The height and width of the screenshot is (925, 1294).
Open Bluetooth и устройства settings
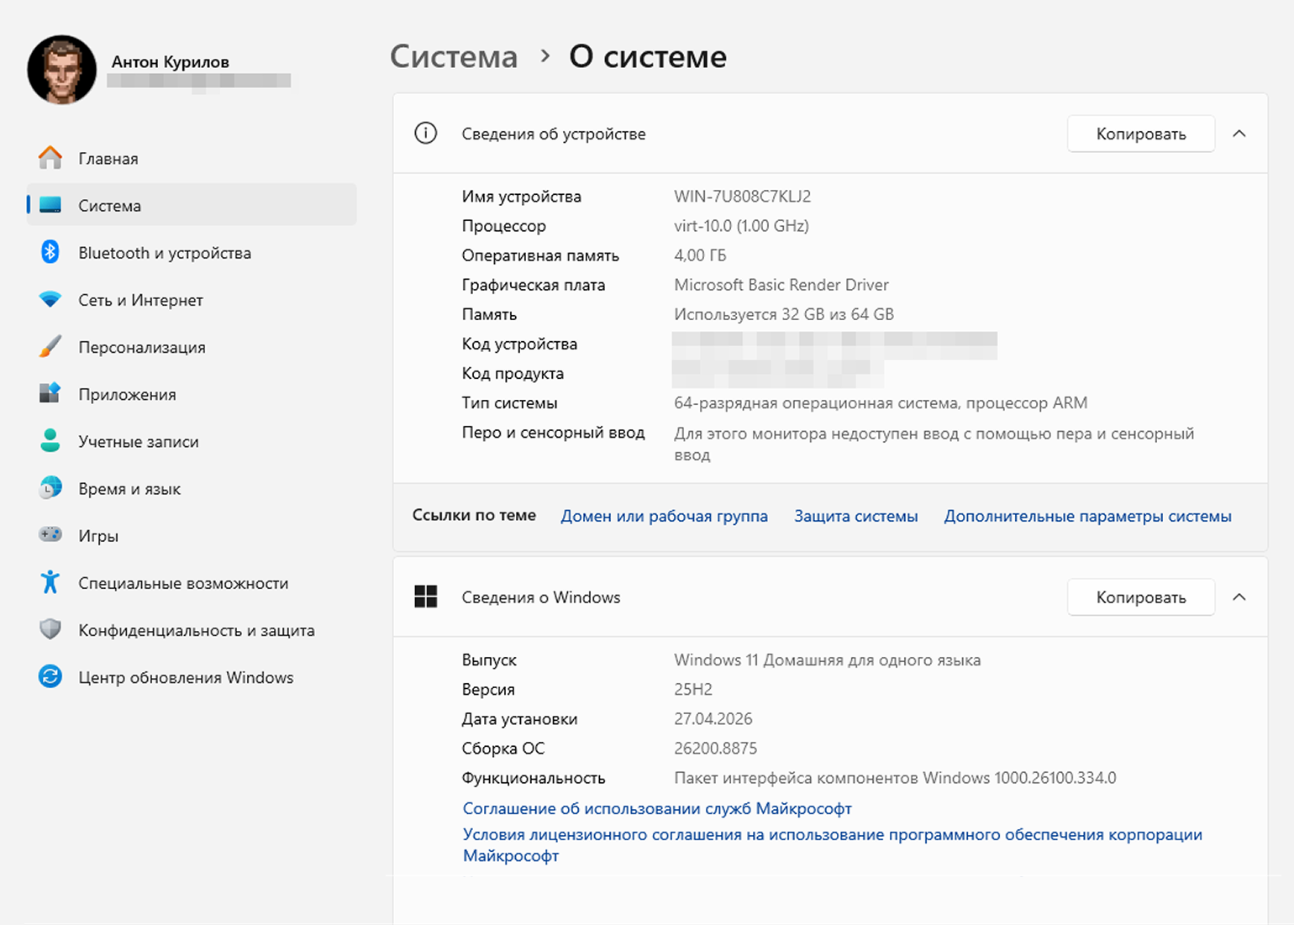click(x=192, y=252)
